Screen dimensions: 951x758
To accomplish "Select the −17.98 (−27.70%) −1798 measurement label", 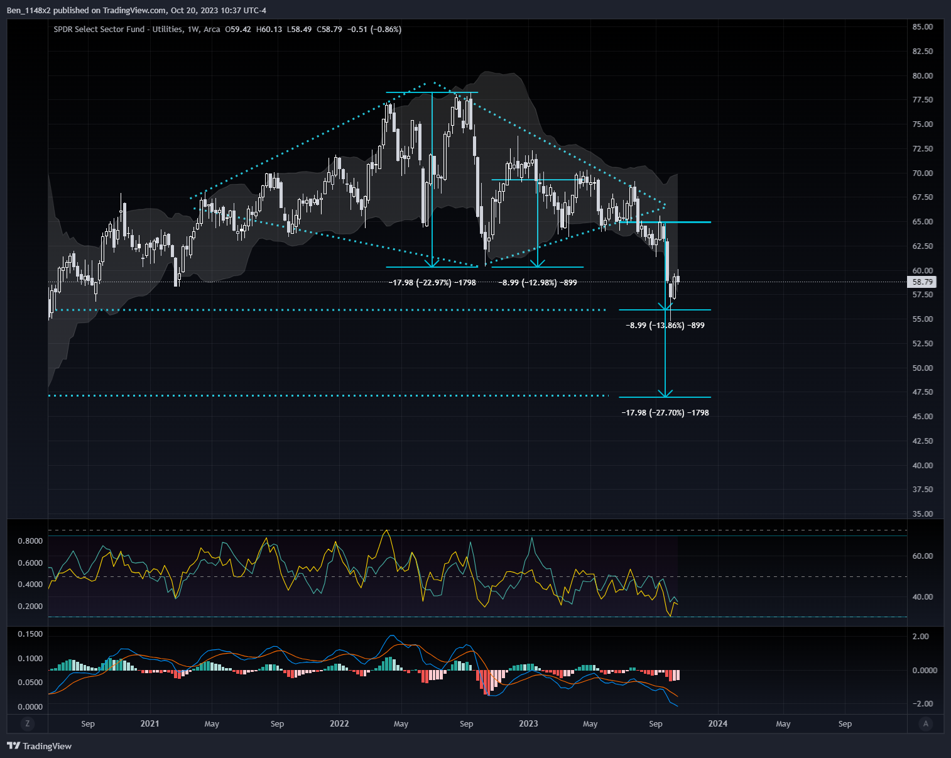I will click(665, 413).
